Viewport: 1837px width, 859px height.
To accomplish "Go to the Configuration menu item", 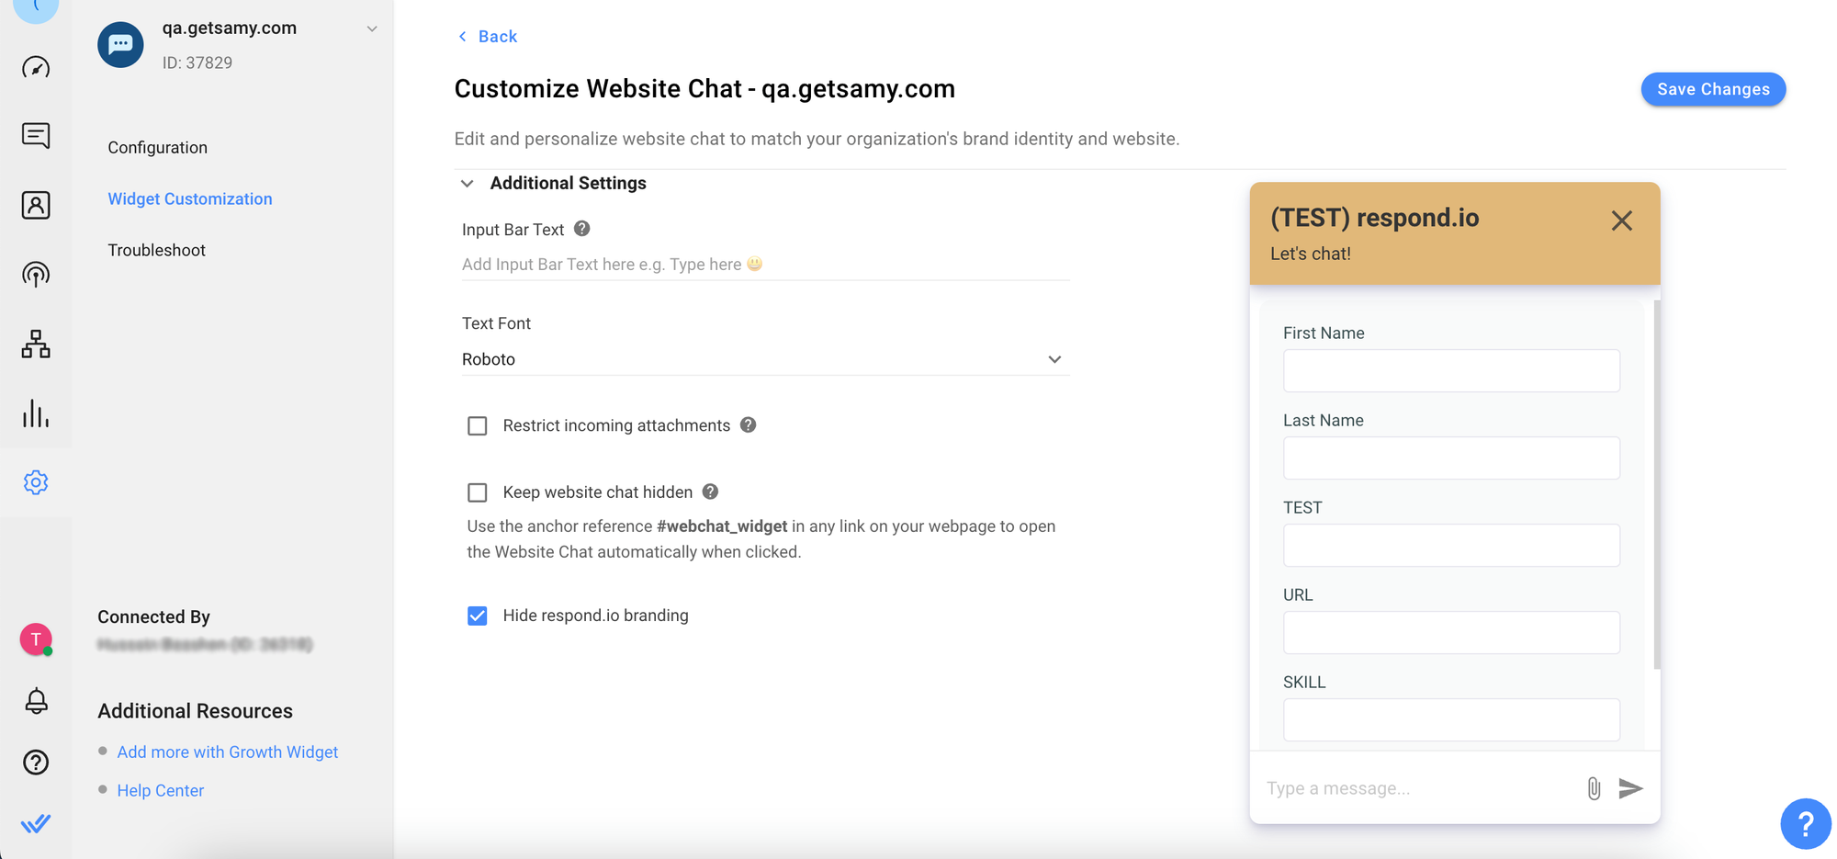I will pos(157,148).
